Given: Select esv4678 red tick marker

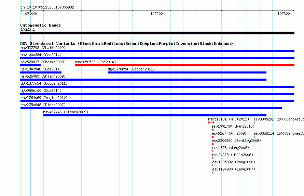Looking at the screenshot, I should click(x=213, y=151).
